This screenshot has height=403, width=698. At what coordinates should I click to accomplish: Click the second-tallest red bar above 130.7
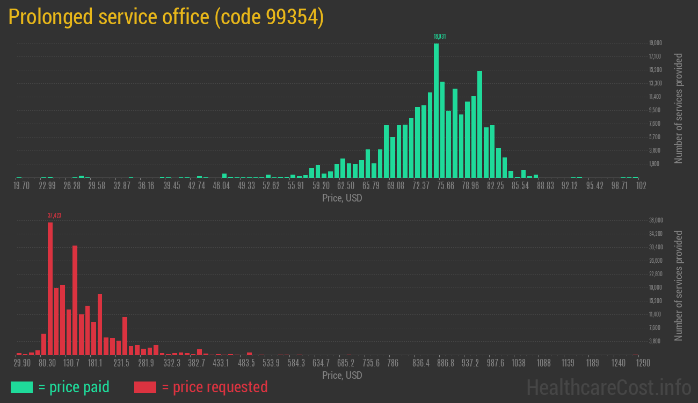coord(75,300)
